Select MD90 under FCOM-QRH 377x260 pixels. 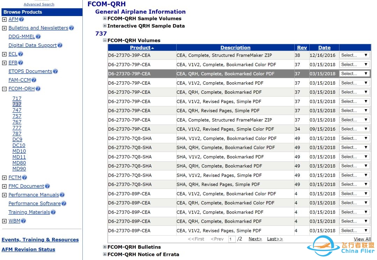tap(19, 169)
